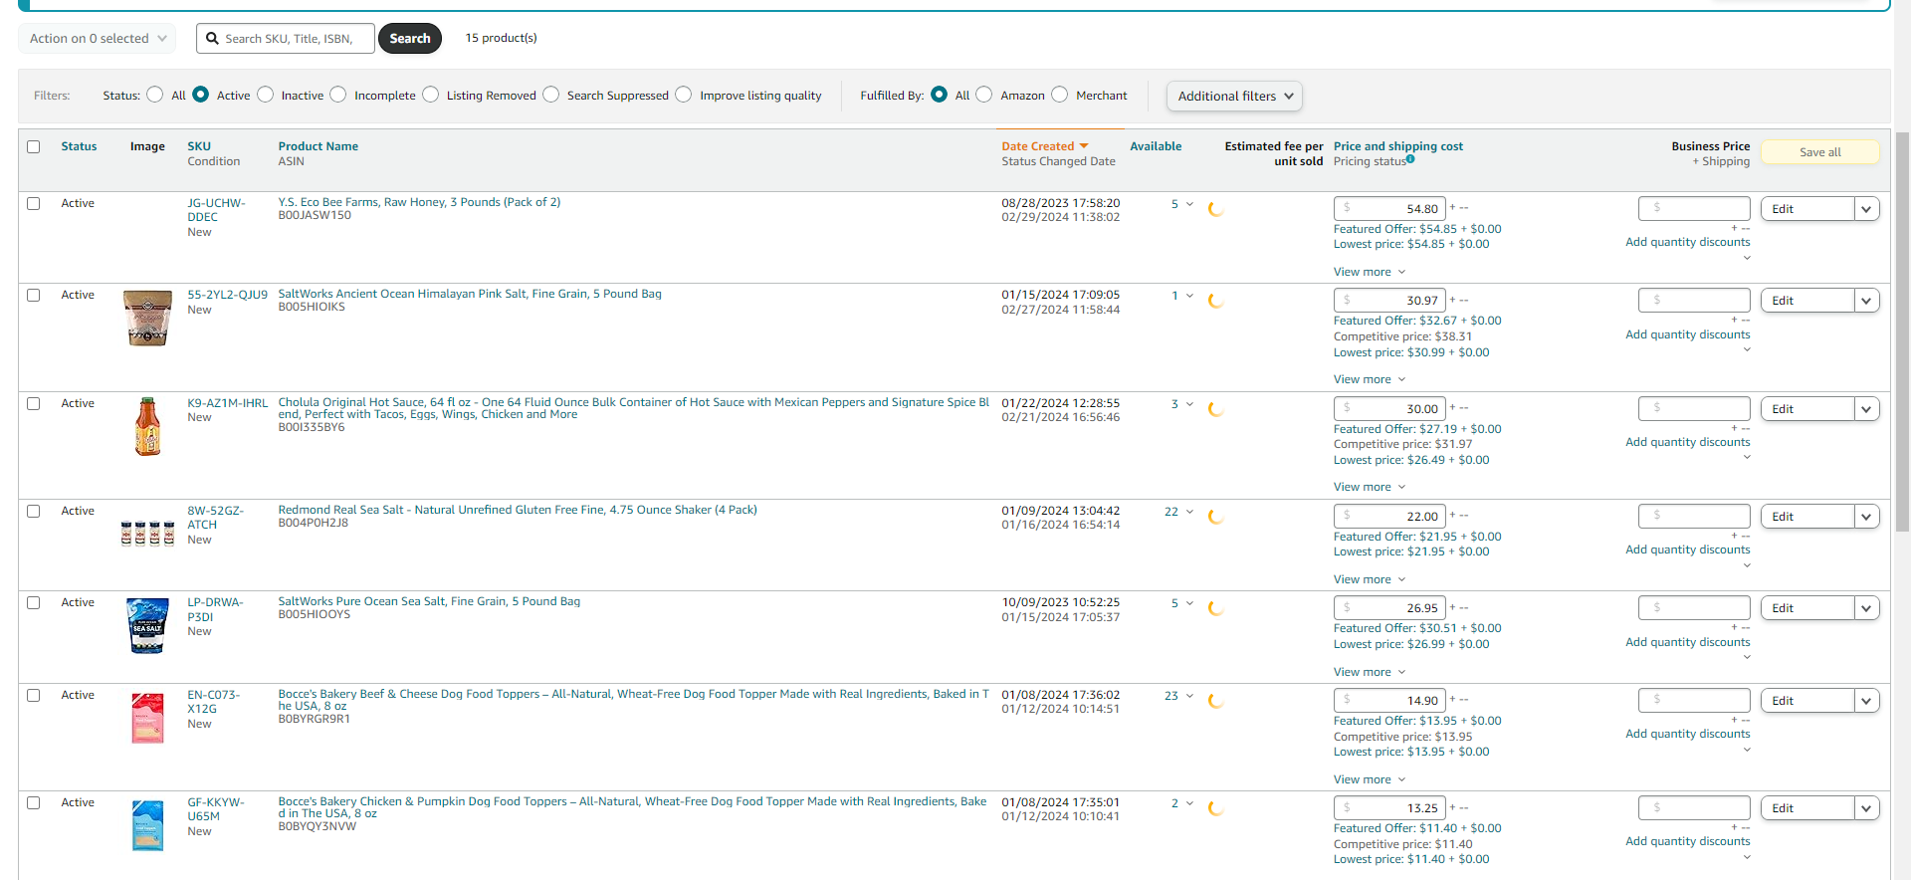Choose the Inactive status filter
Viewport: 1911px width, 880px height.
265,95
